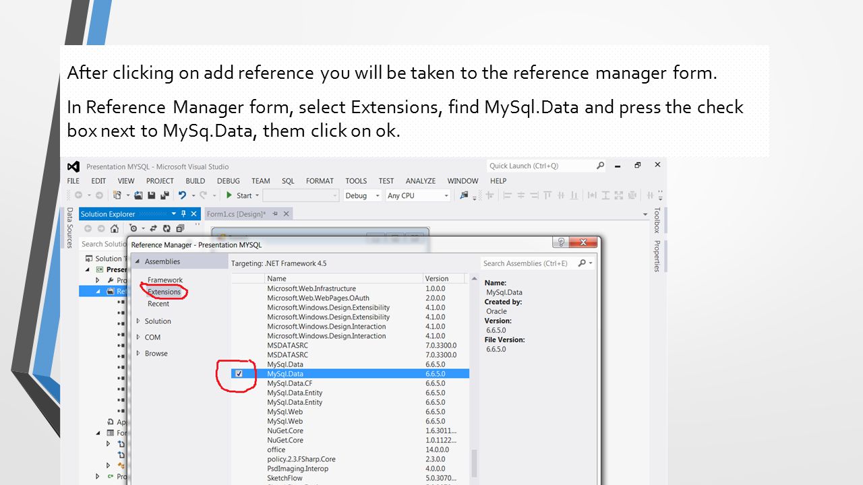Uncheck the highlighted MySql.Data checkbox
The width and height of the screenshot is (863, 485).
(x=239, y=373)
